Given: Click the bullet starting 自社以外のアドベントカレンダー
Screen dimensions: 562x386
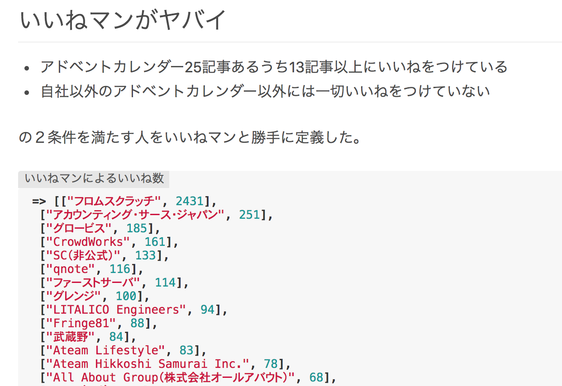Looking at the screenshot, I should pyautogui.click(x=266, y=91).
